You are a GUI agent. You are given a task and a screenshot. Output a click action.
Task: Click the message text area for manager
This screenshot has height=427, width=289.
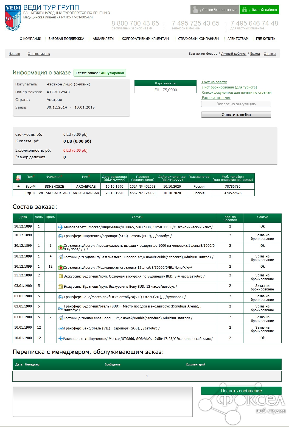pos(103,402)
